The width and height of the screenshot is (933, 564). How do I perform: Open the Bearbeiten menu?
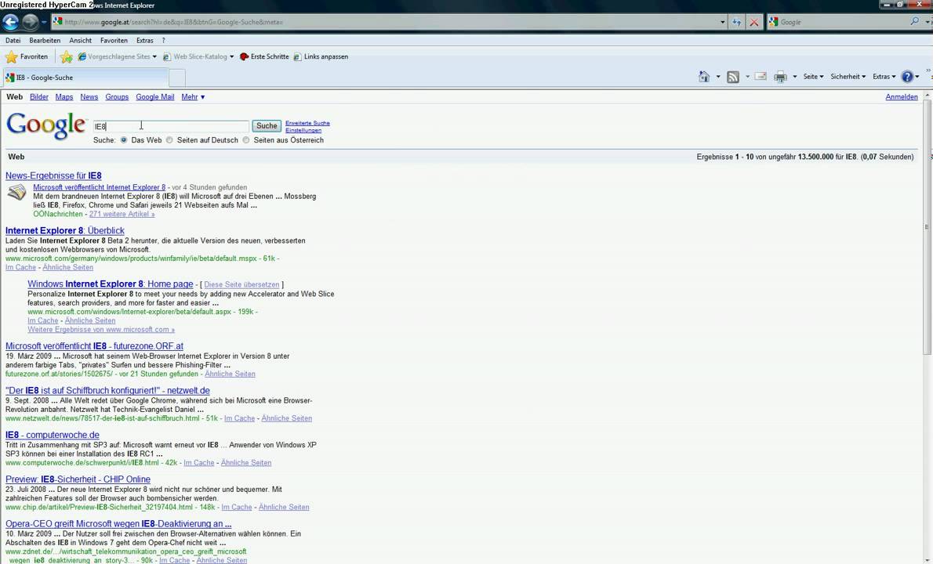45,41
